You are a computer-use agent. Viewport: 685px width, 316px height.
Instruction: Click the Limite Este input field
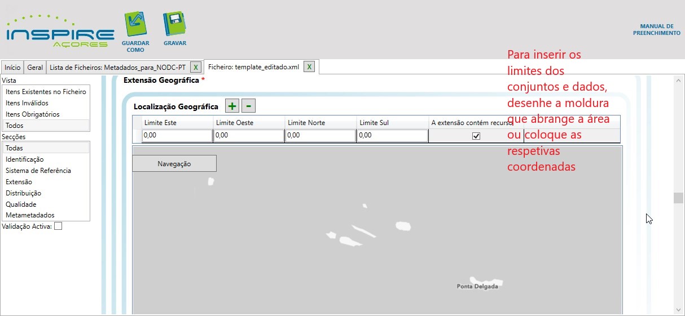(x=177, y=136)
